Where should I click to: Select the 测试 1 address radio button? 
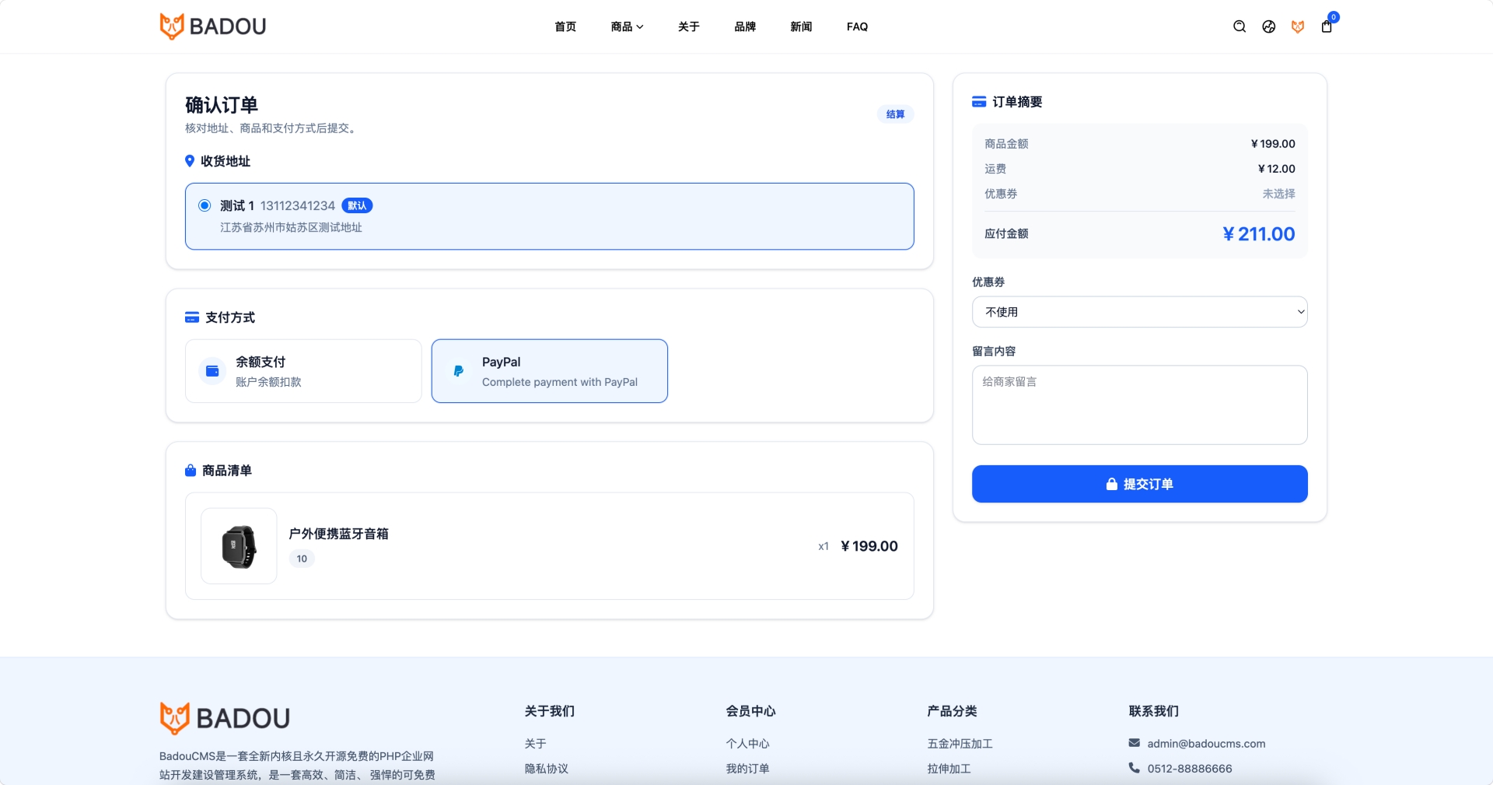205,205
